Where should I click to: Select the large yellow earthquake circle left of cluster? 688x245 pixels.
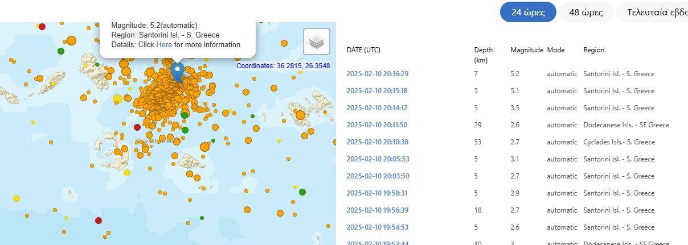pos(118,99)
